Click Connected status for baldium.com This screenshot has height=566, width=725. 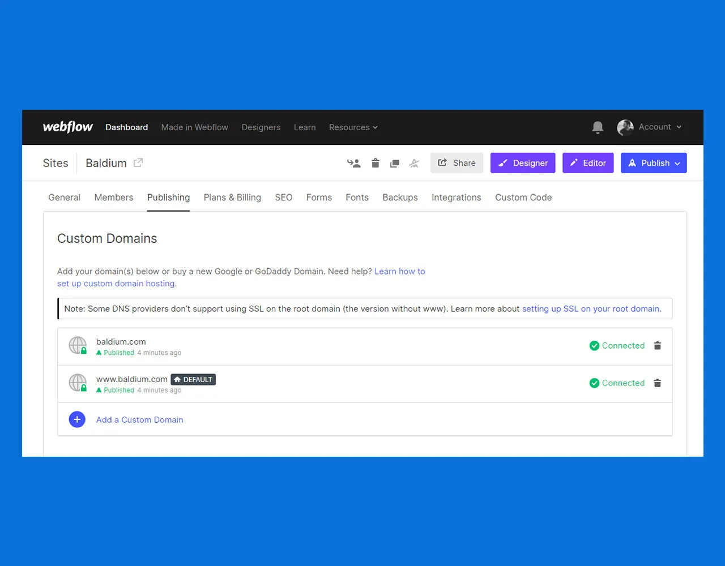[617, 345]
